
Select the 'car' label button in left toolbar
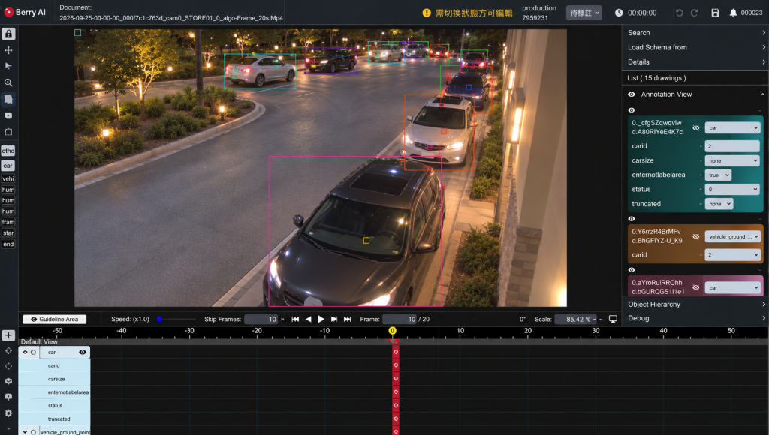coord(8,166)
